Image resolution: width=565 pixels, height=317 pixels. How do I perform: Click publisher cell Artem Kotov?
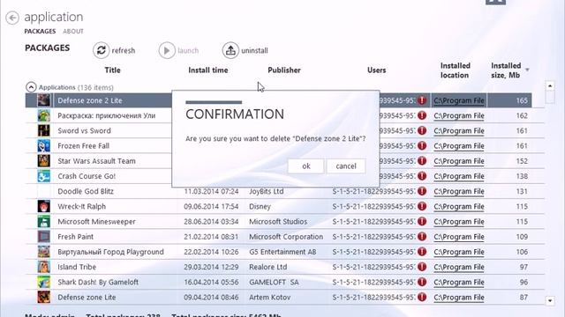tap(270, 298)
